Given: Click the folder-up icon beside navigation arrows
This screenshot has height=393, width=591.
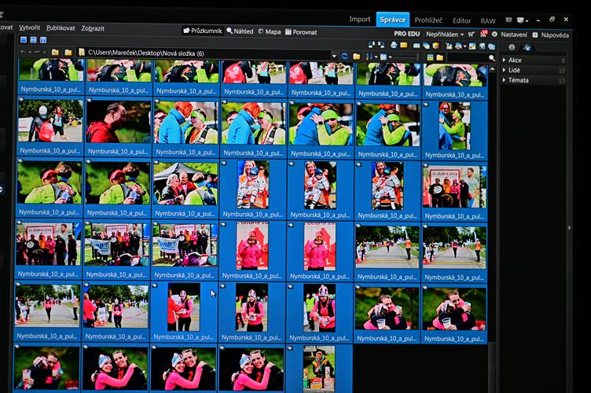Looking at the screenshot, I should pyautogui.click(x=55, y=53).
